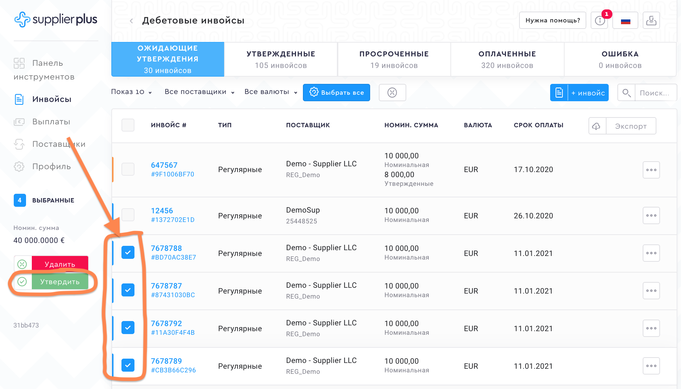Check the box for invoice 647567
This screenshot has width=681, height=389.
(128, 169)
